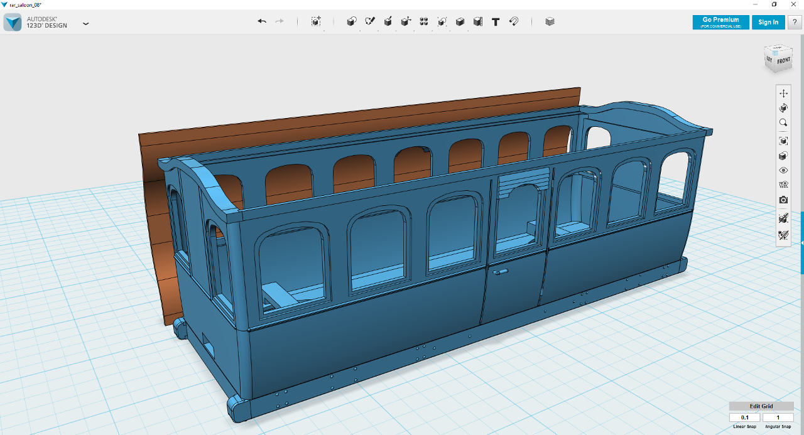Screen dimensions: 804x435
Task: Expand the collapsed right side panel arrow
Action: (x=802, y=242)
